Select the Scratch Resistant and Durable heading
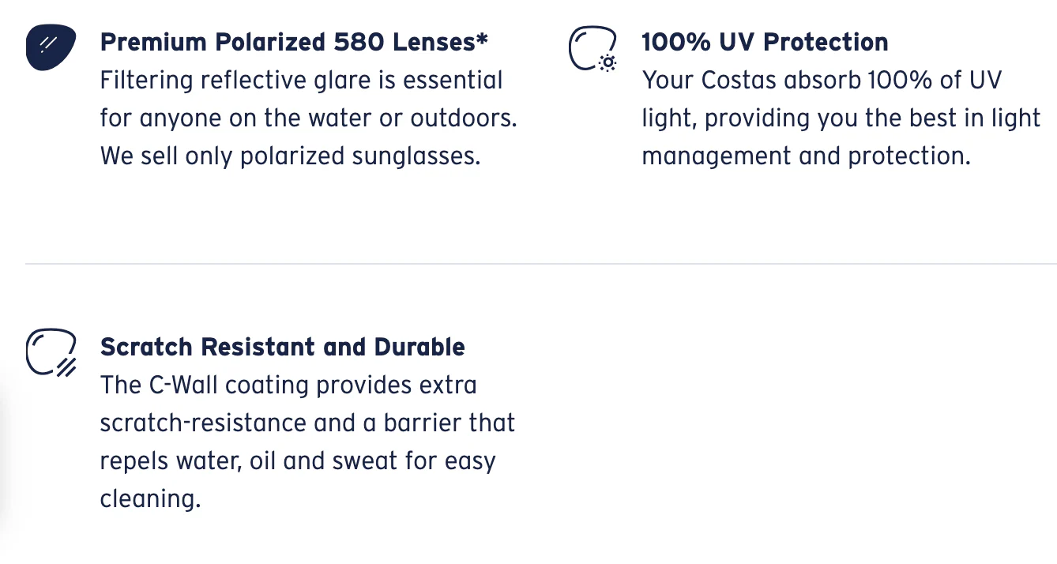 [282, 347]
